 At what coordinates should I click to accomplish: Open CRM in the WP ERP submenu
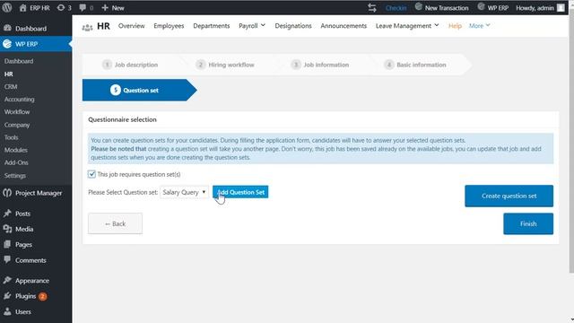(x=11, y=87)
